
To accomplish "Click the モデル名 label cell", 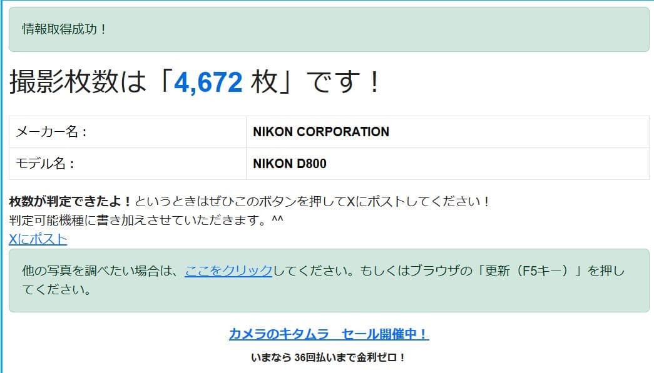I will point(128,164).
